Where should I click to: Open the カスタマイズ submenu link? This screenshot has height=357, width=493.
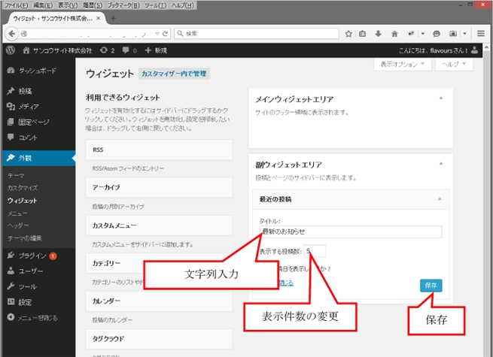click(x=23, y=188)
